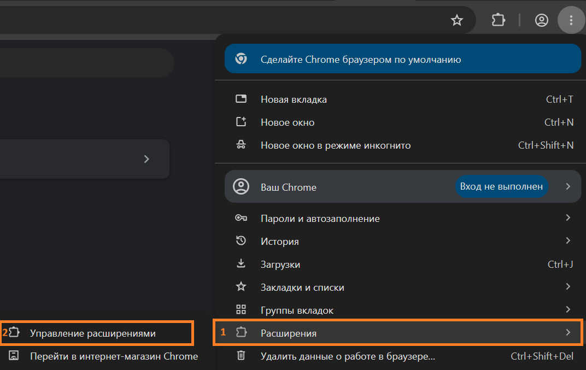The height and width of the screenshot is (370, 586).
Task: Click the Новое окно window icon
Action: pyautogui.click(x=241, y=121)
